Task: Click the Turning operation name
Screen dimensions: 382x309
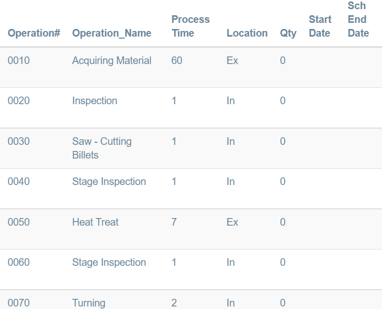Action: tap(89, 303)
